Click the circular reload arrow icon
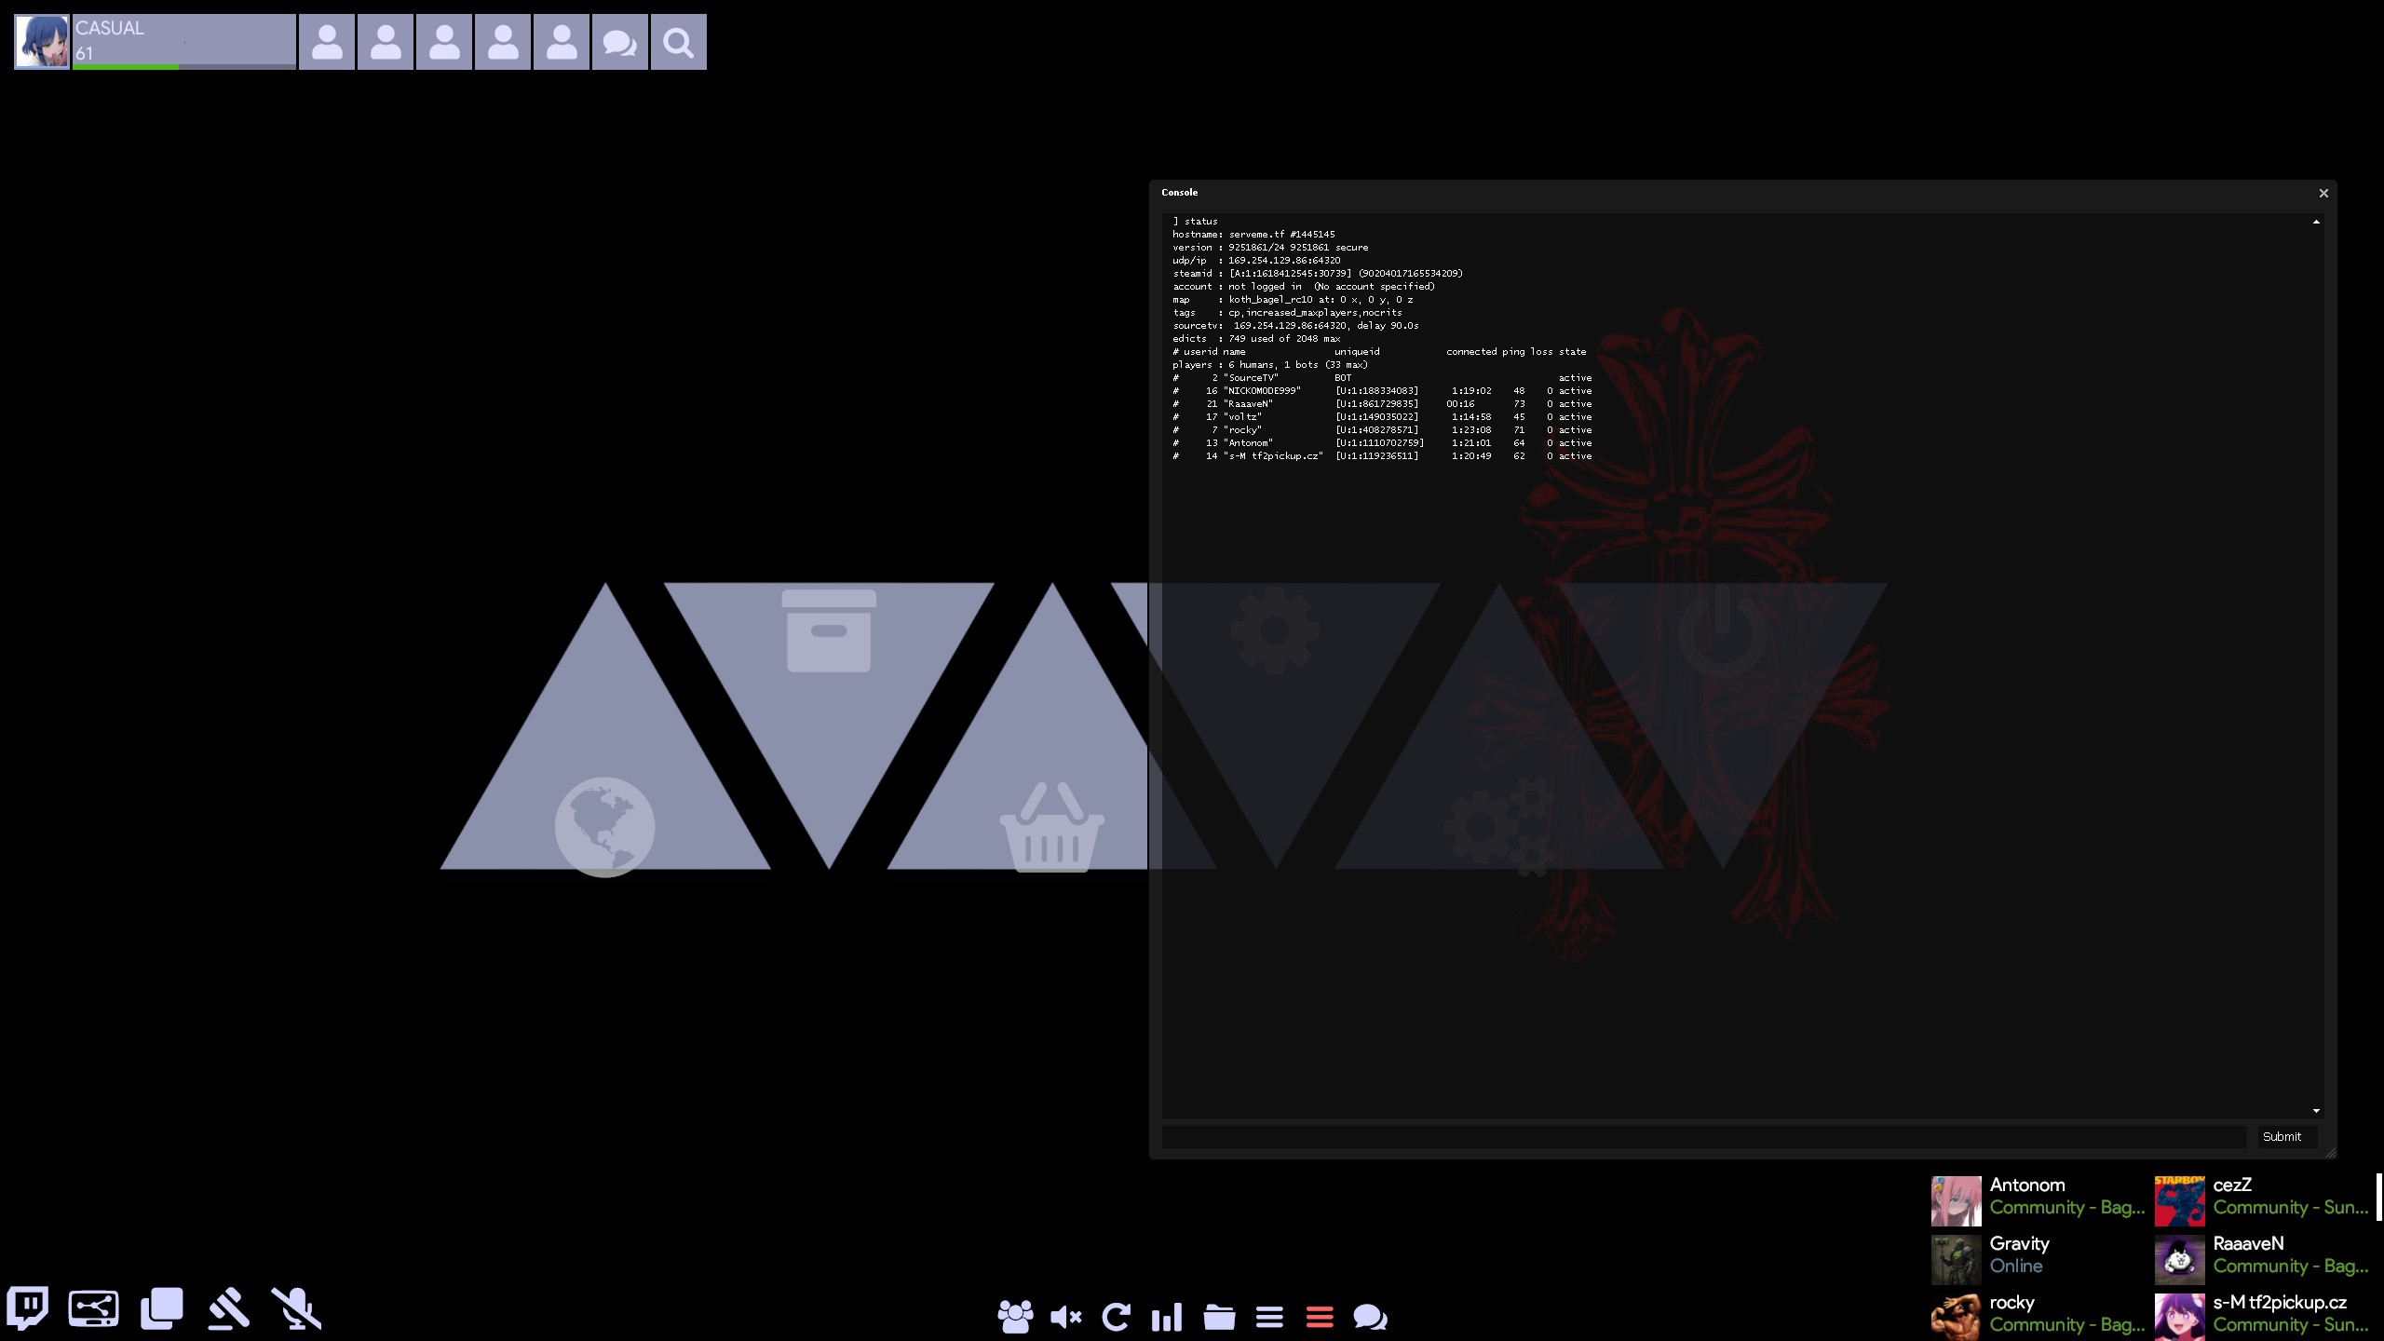2384x1341 pixels. 1116,1317
